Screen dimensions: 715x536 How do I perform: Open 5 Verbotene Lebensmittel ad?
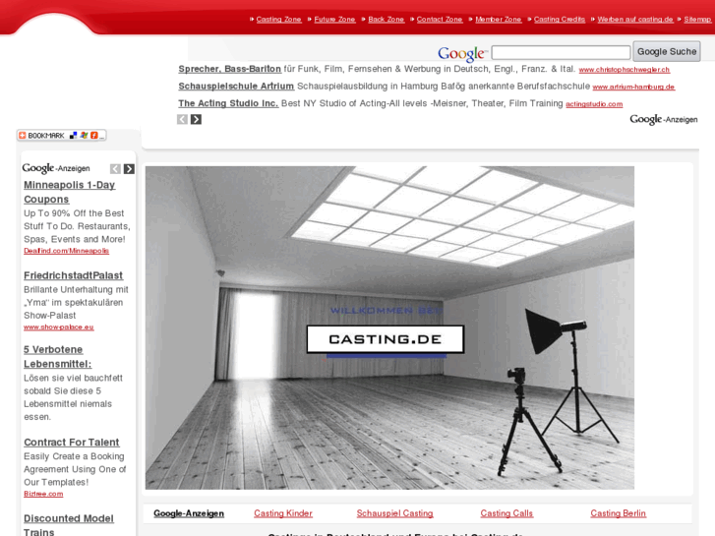coord(58,357)
